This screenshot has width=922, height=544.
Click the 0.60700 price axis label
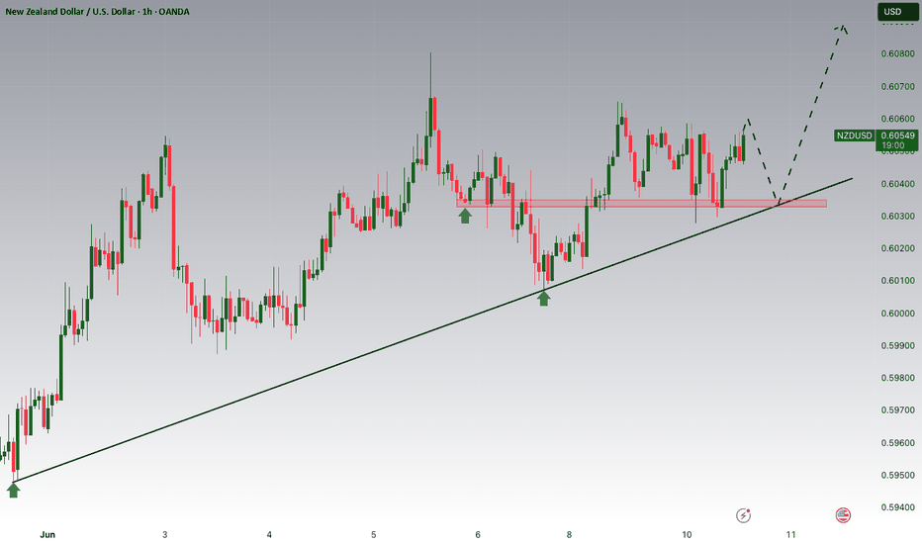pos(898,86)
